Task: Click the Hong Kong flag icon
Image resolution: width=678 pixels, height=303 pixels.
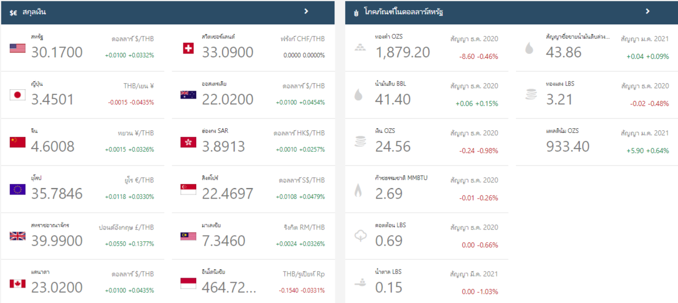Action: [188, 142]
